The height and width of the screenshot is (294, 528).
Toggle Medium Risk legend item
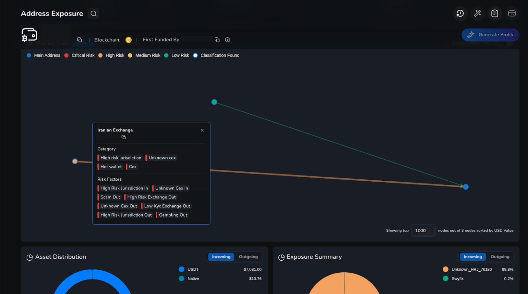(144, 55)
